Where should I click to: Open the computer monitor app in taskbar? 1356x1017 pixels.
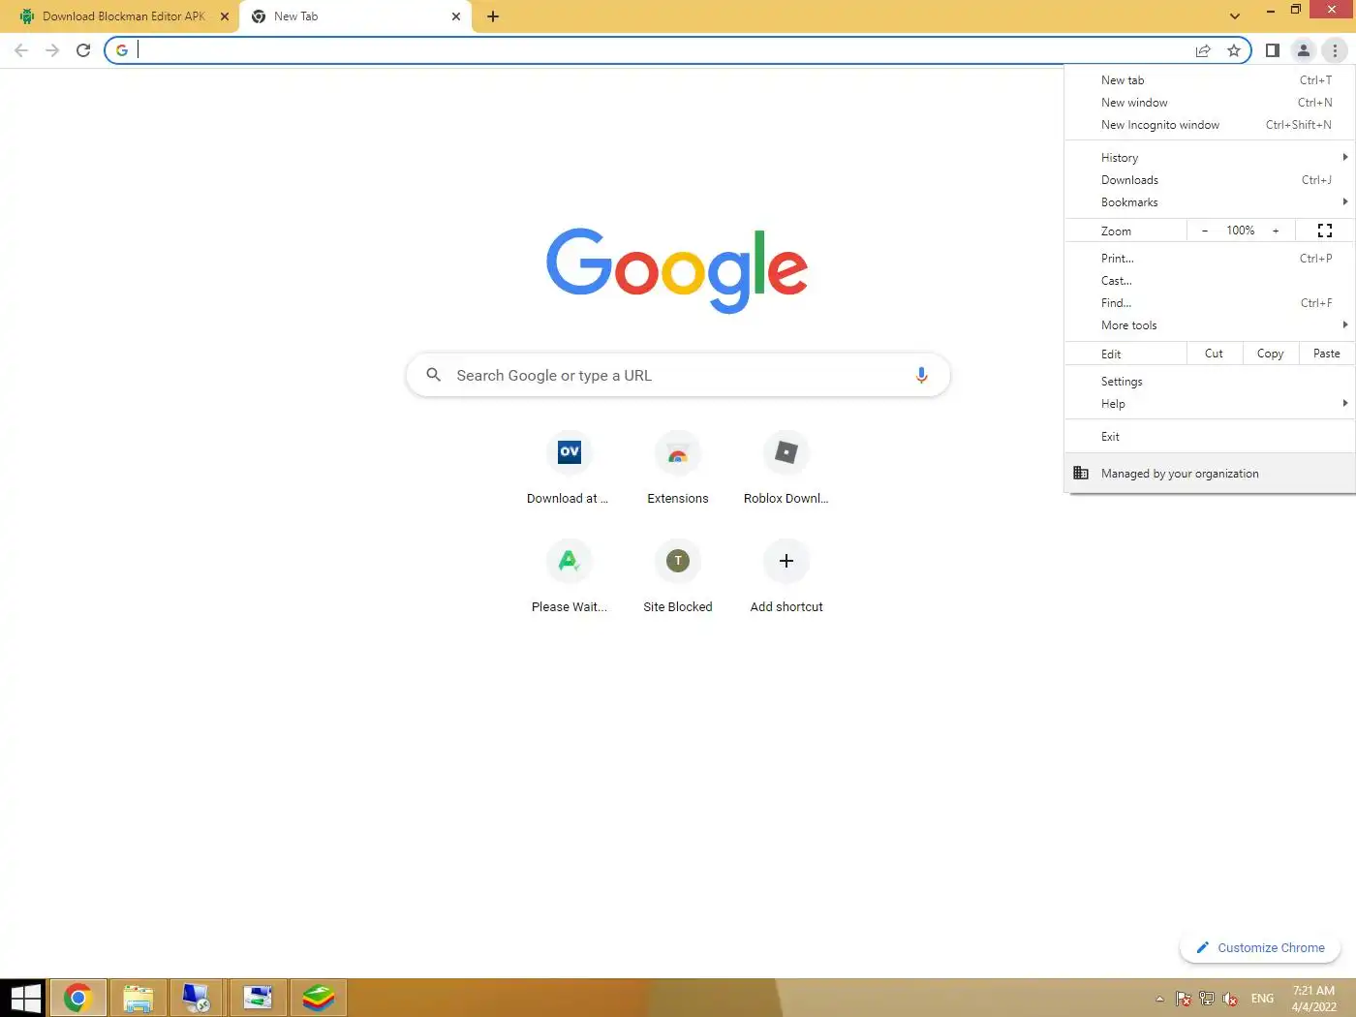tap(198, 998)
